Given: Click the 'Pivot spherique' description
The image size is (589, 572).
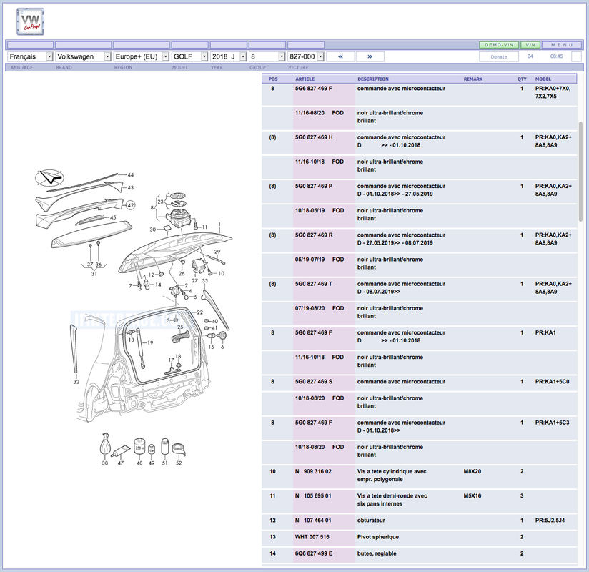Looking at the screenshot, I should (x=378, y=537).
